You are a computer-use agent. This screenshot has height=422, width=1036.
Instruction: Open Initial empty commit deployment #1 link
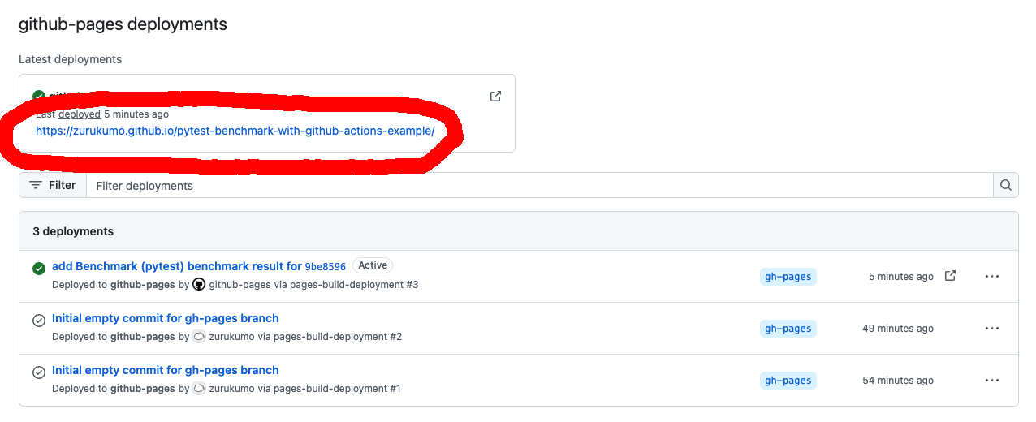pos(166,370)
